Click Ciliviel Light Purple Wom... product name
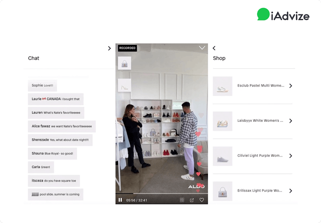The height and width of the screenshot is (223, 321). (x=260, y=155)
